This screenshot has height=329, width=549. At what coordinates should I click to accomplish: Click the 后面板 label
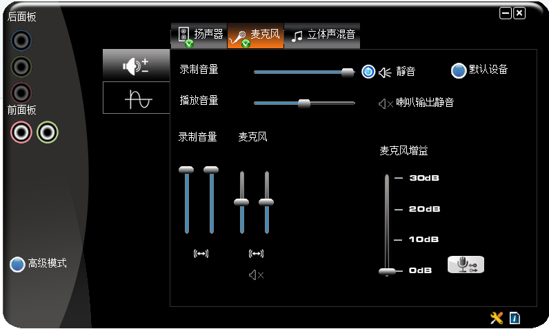point(21,17)
